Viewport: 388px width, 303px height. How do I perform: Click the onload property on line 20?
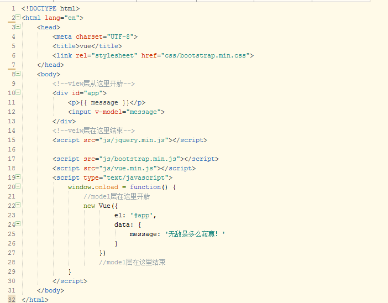[x=107, y=187]
